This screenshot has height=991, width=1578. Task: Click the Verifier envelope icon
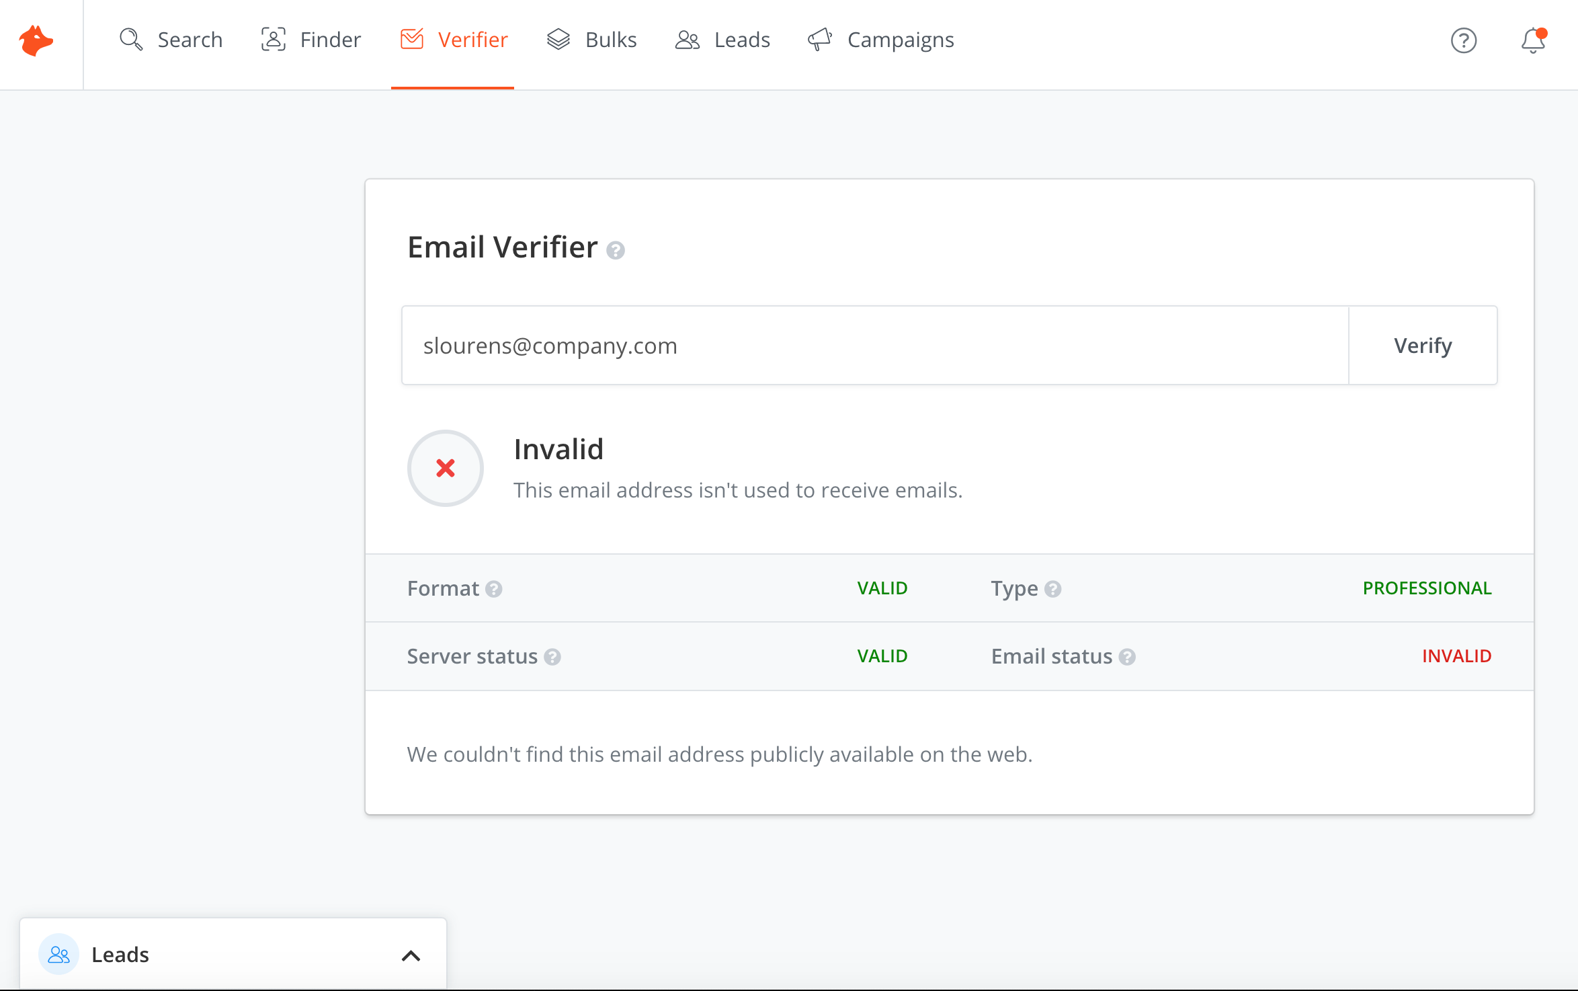(412, 40)
